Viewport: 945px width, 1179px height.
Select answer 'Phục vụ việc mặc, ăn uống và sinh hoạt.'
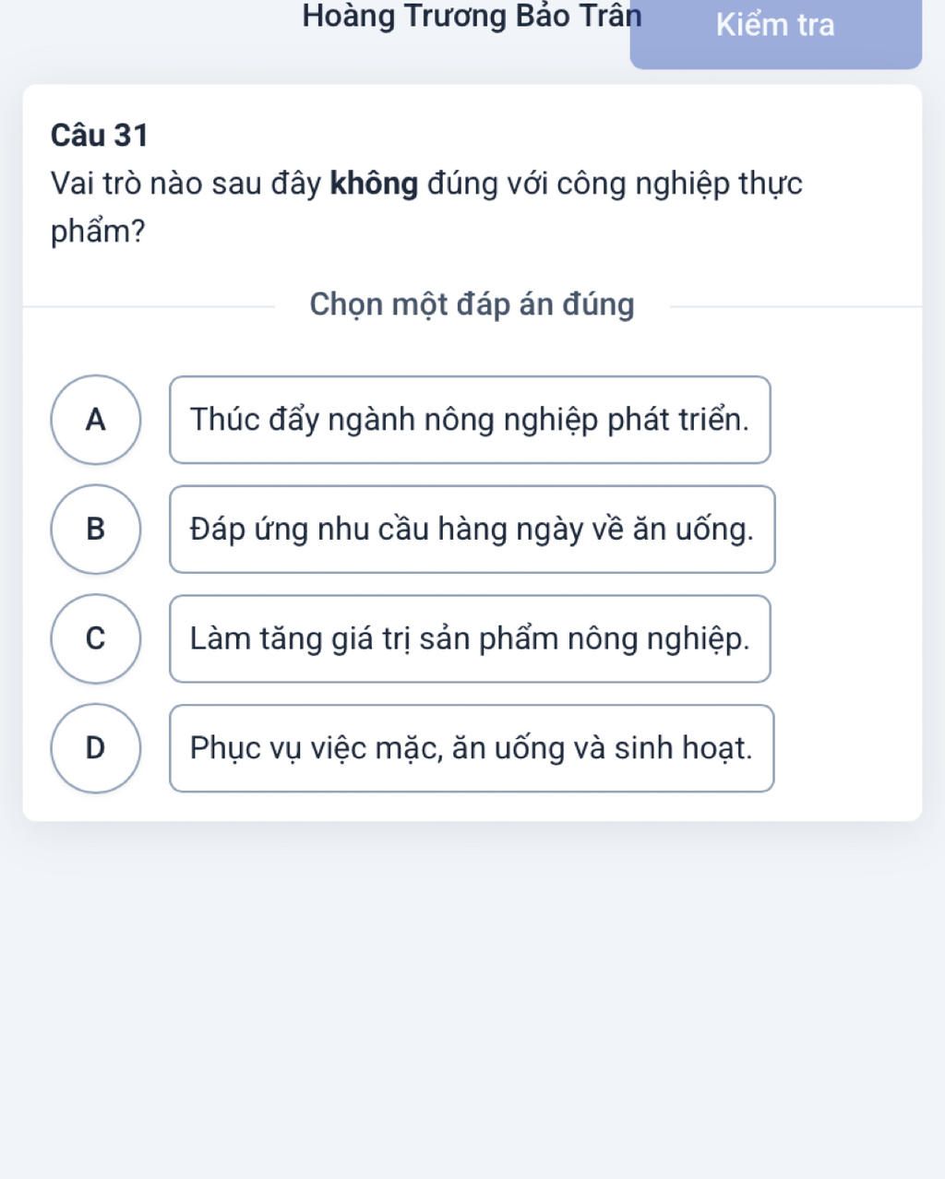pyautogui.click(x=472, y=748)
